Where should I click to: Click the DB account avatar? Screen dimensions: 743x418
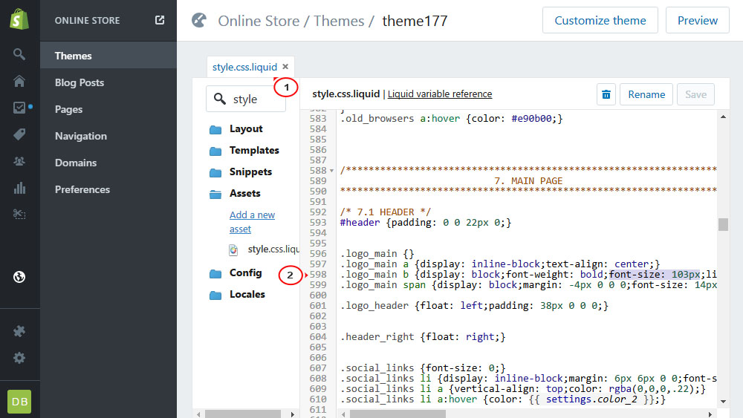click(19, 402)
